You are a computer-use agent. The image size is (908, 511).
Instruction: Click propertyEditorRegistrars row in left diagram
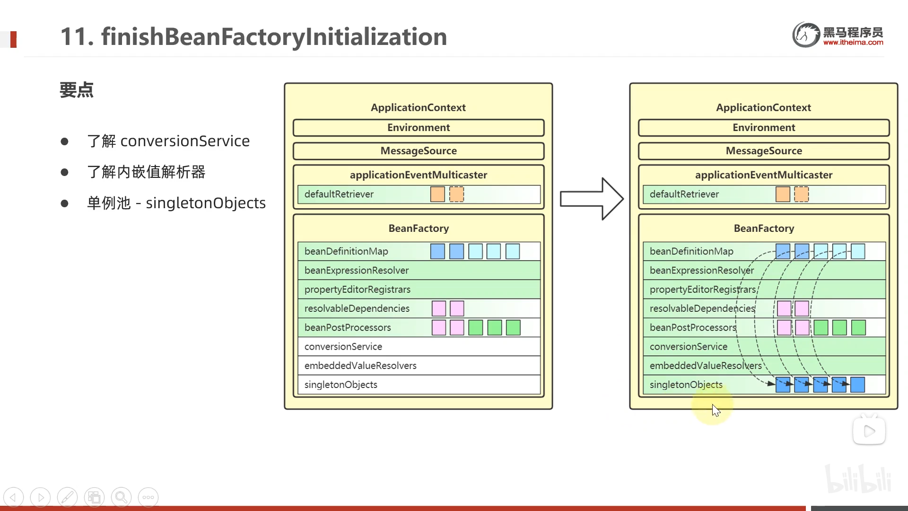tap(419, 289)
